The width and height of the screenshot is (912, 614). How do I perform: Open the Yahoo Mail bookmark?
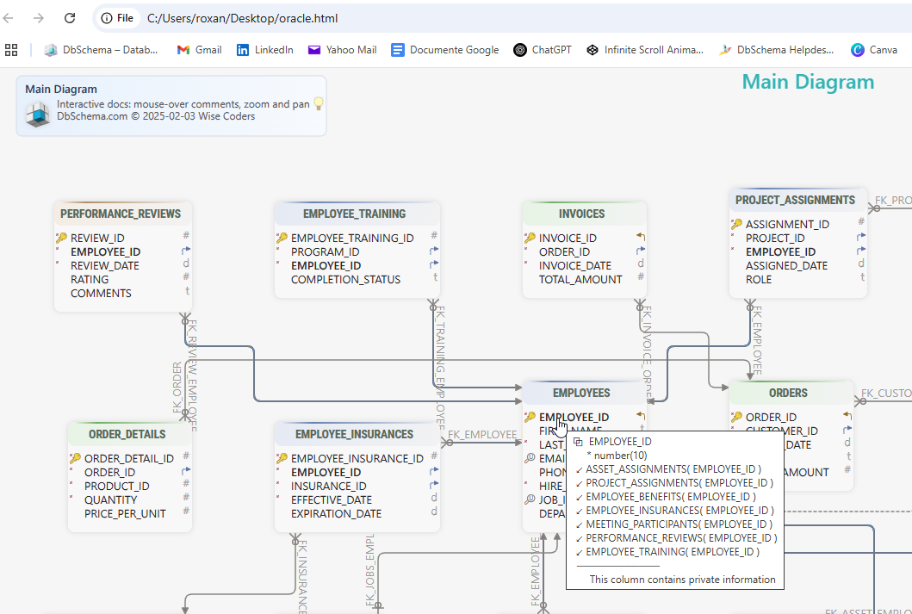coord(343,50)
